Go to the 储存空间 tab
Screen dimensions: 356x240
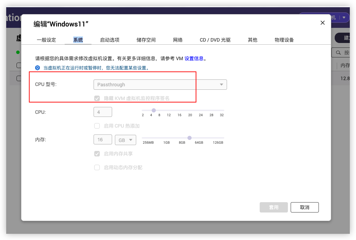146,40
